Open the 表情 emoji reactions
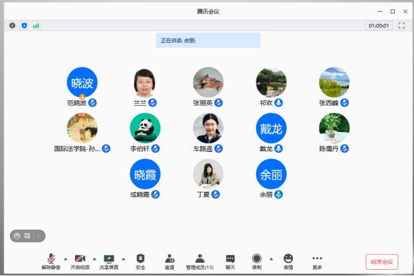Screen dimensions: 414x276 [x=288, y=262]
